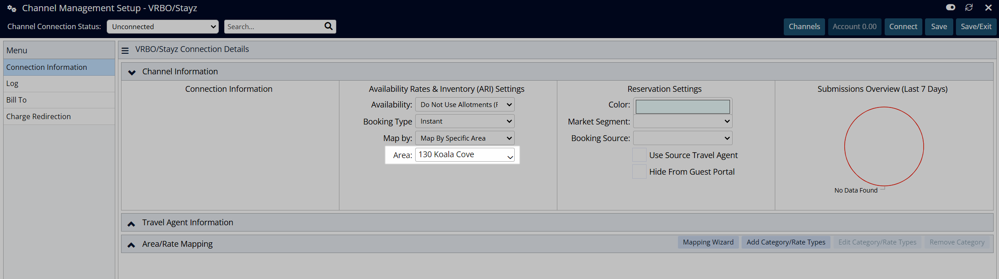Click the reservation Color swatch
999x279 pixels.
click(x=683, y=107)
